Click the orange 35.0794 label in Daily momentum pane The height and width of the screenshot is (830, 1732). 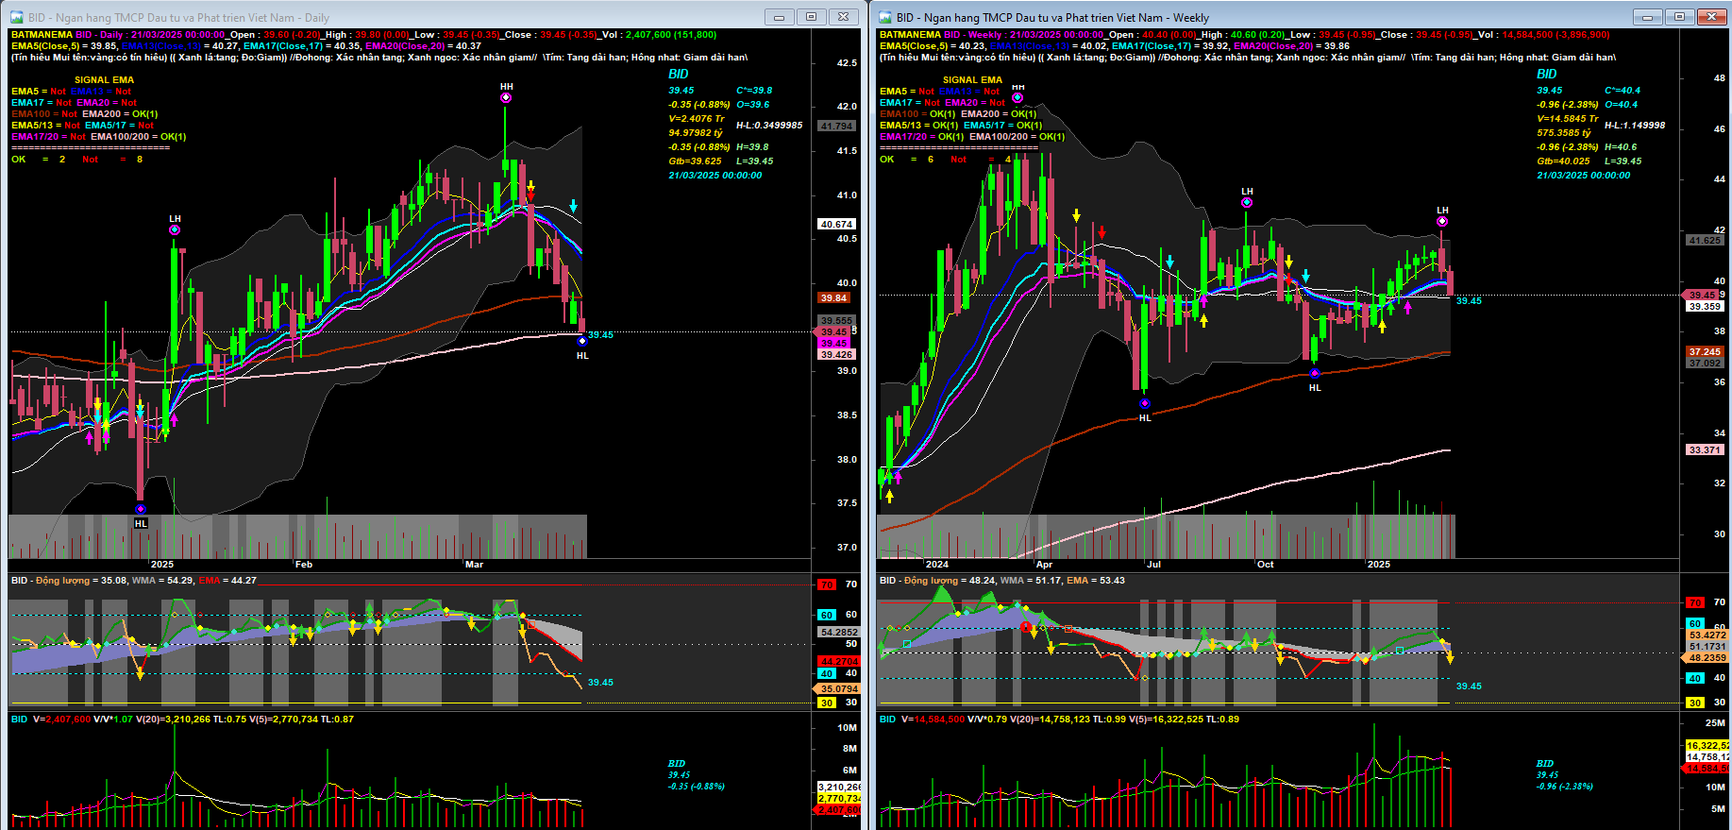click(838, 689)
